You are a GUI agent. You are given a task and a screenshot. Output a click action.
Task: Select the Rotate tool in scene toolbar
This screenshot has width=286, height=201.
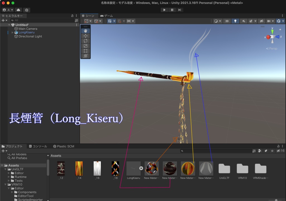click(85, 41)
